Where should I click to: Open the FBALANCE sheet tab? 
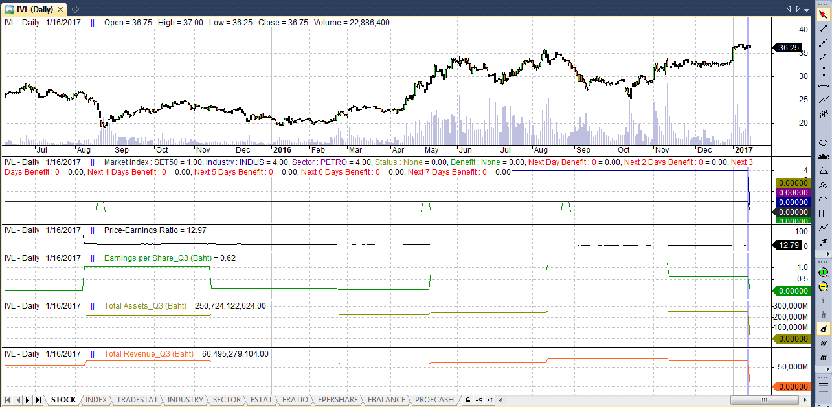coord(386,400)
